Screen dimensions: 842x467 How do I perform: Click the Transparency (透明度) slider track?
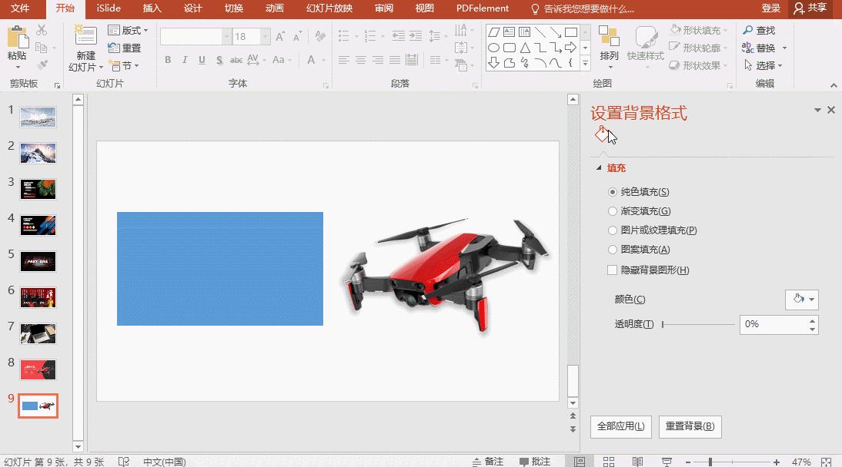click(x=698, y=325)
